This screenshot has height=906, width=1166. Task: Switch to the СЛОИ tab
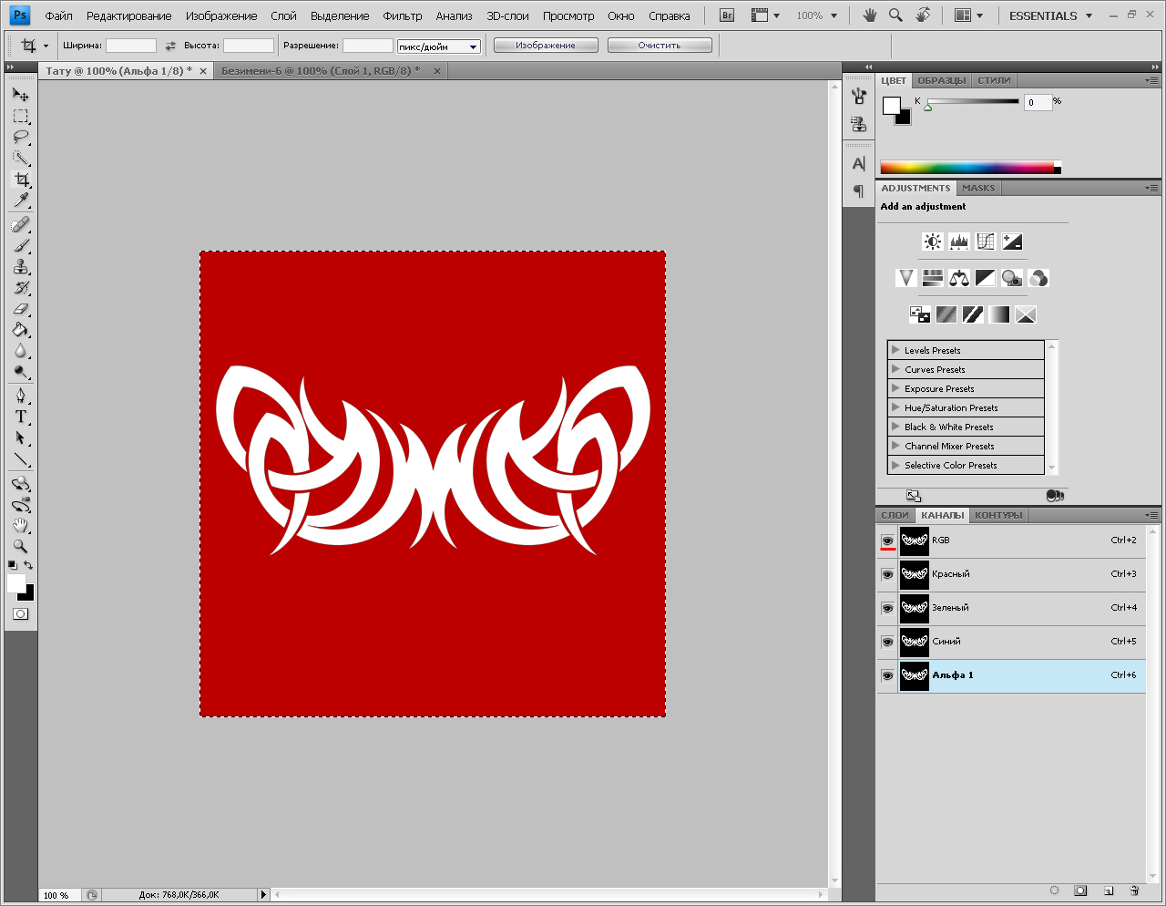[x=895, y=515]
